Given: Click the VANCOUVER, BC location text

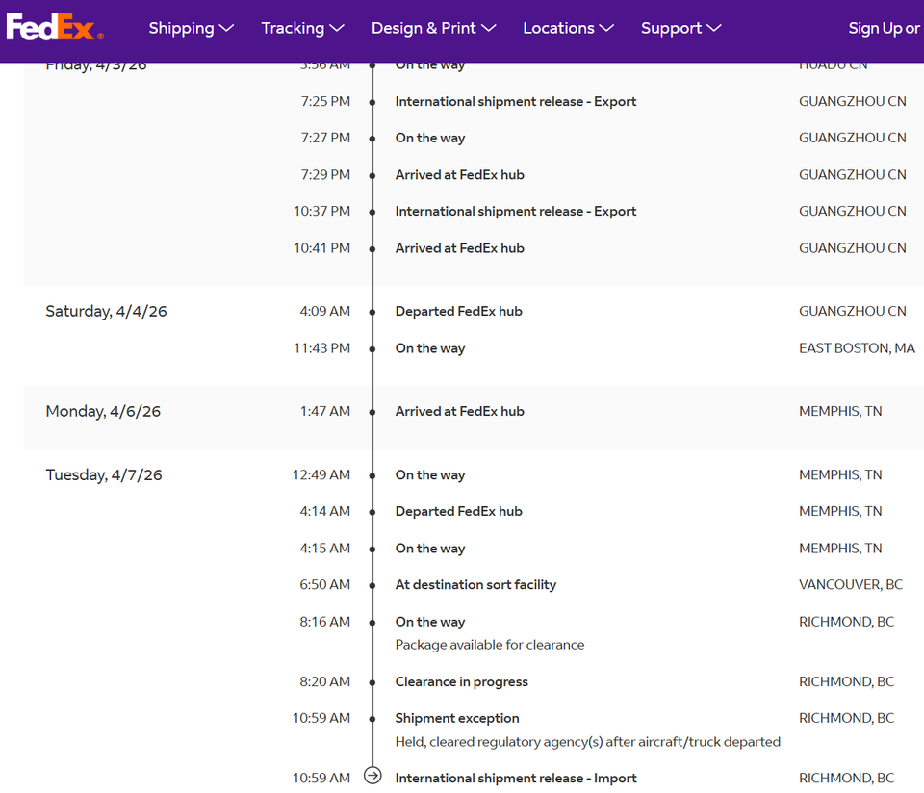Looking at the screenshot, I should coord(850,584).
